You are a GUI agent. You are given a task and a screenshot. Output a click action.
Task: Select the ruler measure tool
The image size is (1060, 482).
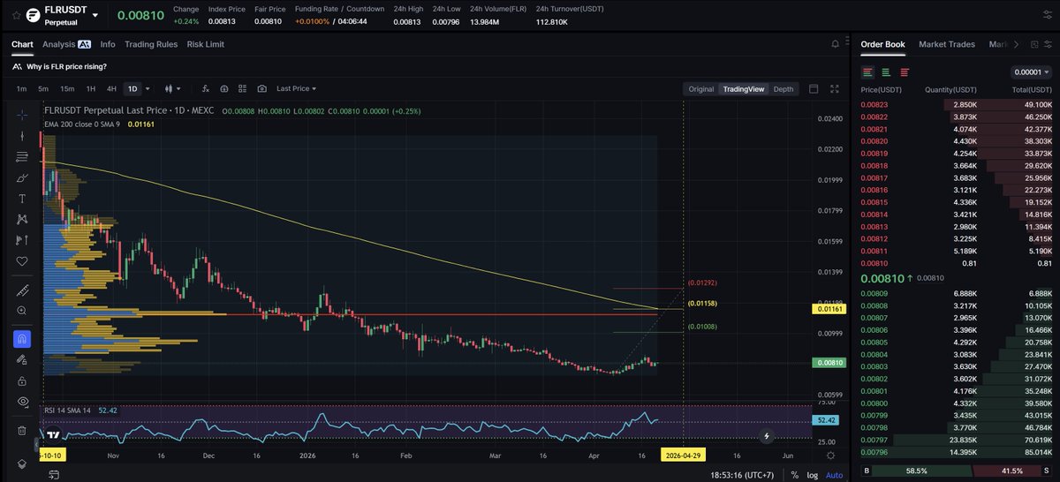coord(22,290)
